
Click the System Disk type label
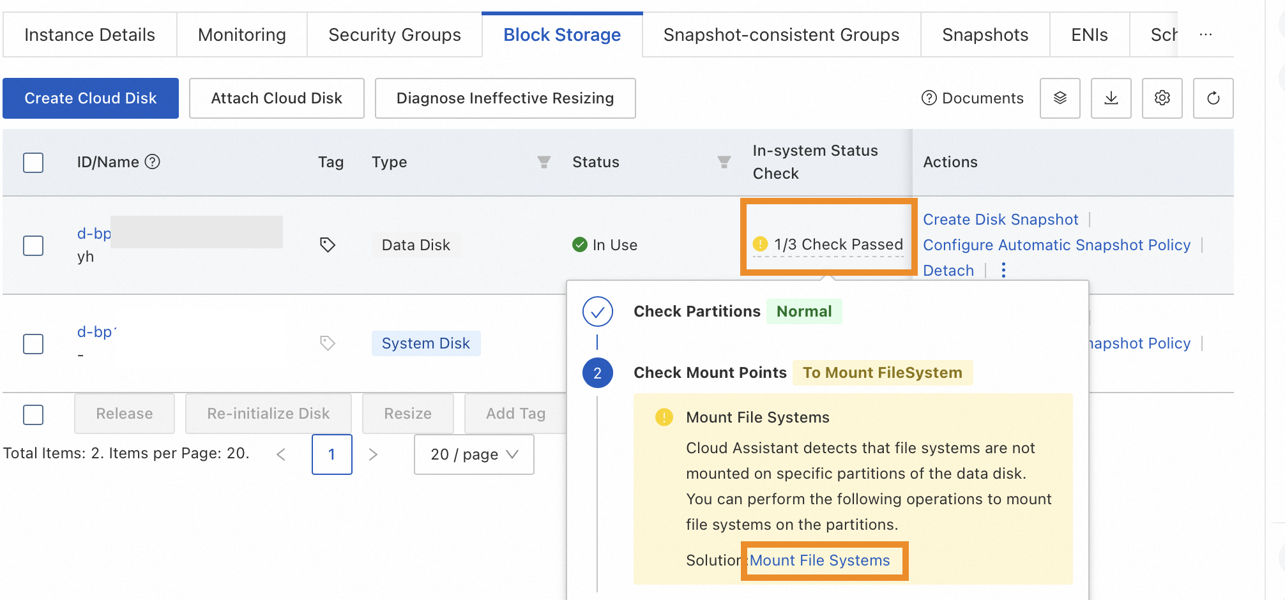426,343
